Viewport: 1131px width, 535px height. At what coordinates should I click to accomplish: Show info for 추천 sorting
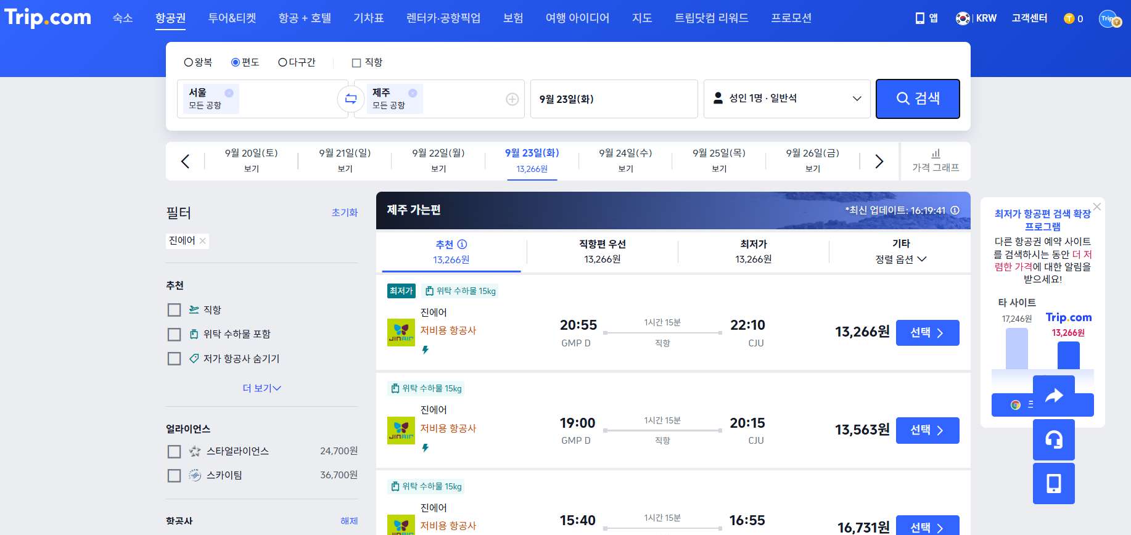click(462, 244)
